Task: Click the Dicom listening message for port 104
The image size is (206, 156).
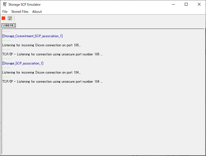Action: coord(41,72)
